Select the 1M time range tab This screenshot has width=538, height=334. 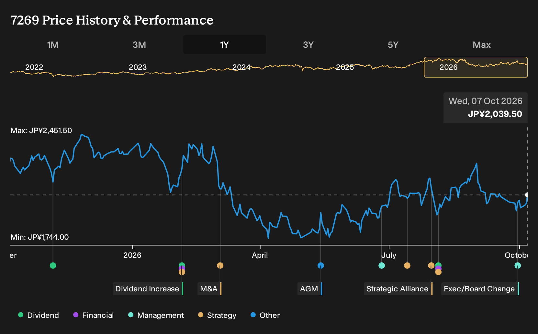53,45
